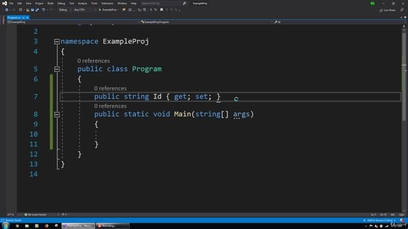Click the Open File folder icon
The width and height of the screenshot is (408, 229).
(27, 10)
